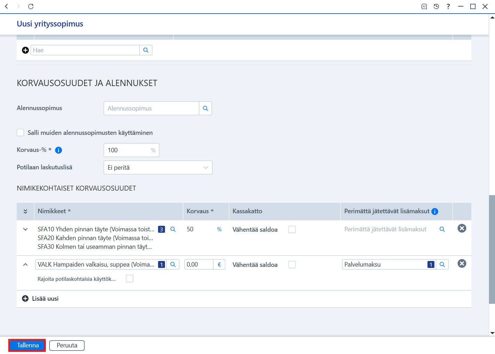Image resolution: width=495 pixels, height=354 pixels.
Task: Click double chevron in table header
Action: pyautogui.click(x=25, y=211)
